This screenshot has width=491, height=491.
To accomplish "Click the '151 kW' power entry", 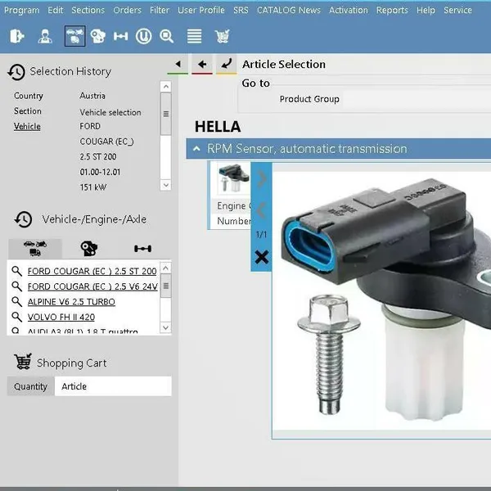I will [x=93, y=187].
